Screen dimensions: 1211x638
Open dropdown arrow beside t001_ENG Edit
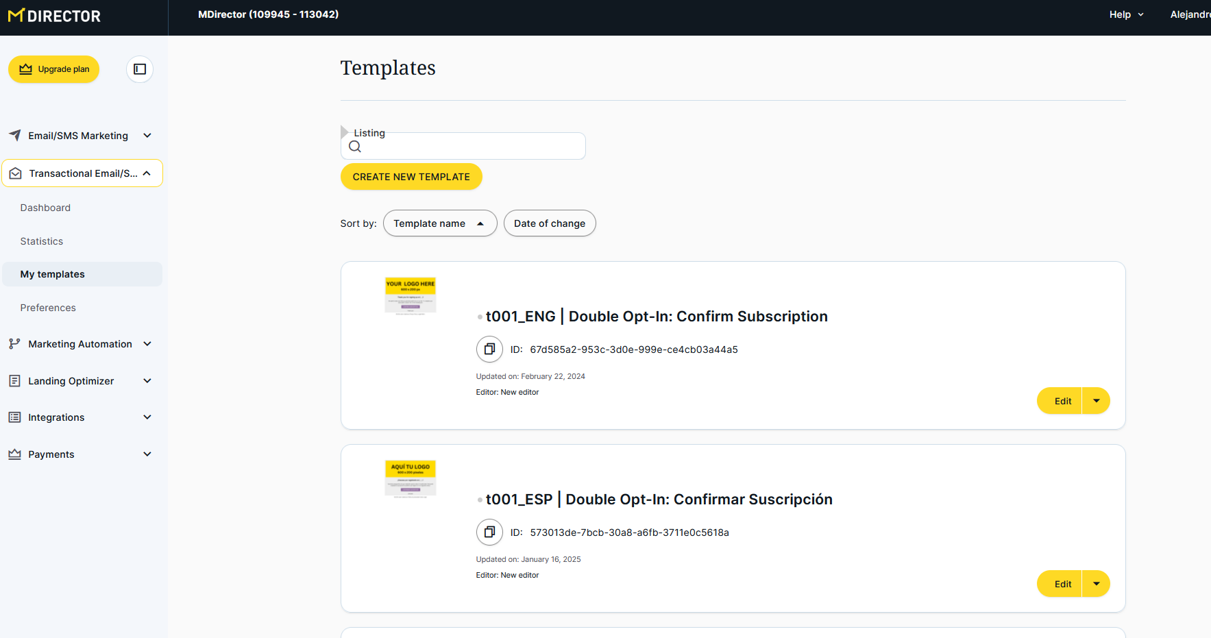point(1096,401)
